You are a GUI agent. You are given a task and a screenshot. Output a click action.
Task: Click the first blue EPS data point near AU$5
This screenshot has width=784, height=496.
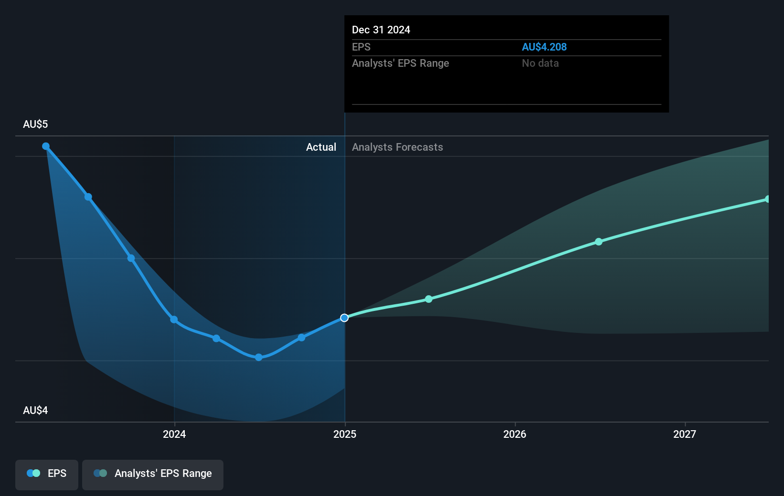click(x=45, y=146)
